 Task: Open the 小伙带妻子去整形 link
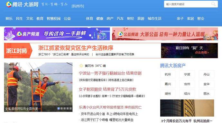point(95,96)
